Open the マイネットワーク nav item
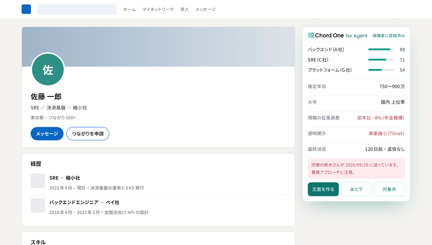Screen dimensions: 432x245 pos(158,9)
